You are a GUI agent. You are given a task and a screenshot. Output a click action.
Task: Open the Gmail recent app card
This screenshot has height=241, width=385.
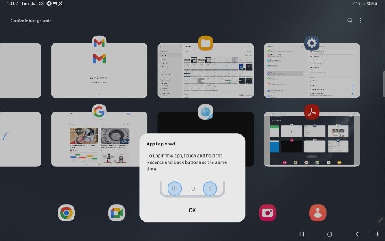pyautogui.click(x=99, y=71)
